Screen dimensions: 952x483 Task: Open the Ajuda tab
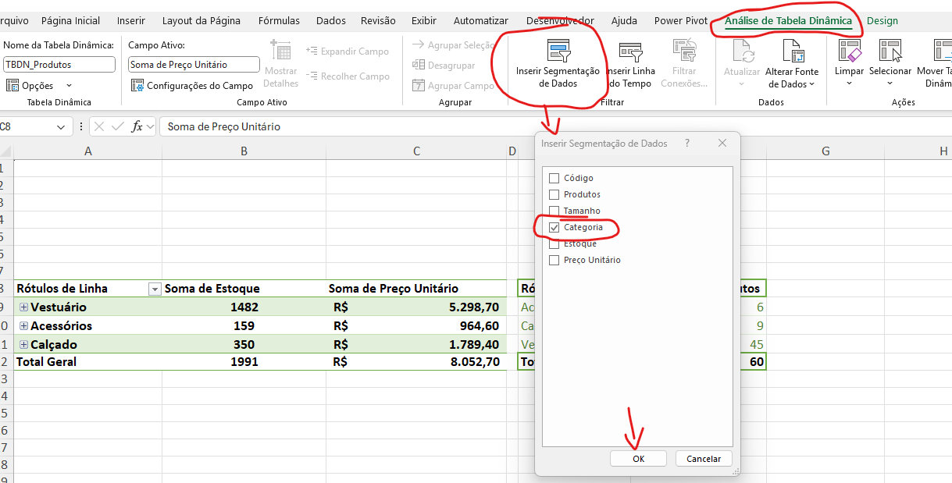[624, 21]
